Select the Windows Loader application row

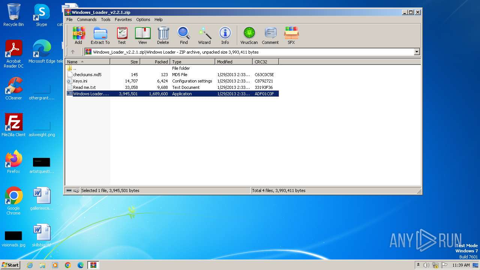tap(172, 94)
